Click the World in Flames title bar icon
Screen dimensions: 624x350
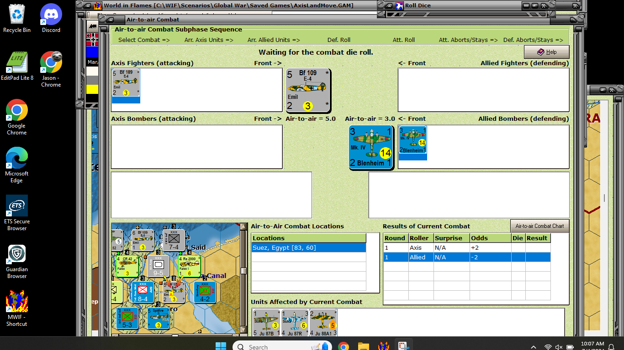coord(98,6)
